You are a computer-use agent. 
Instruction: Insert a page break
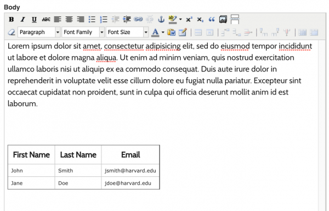coord(235,19)
